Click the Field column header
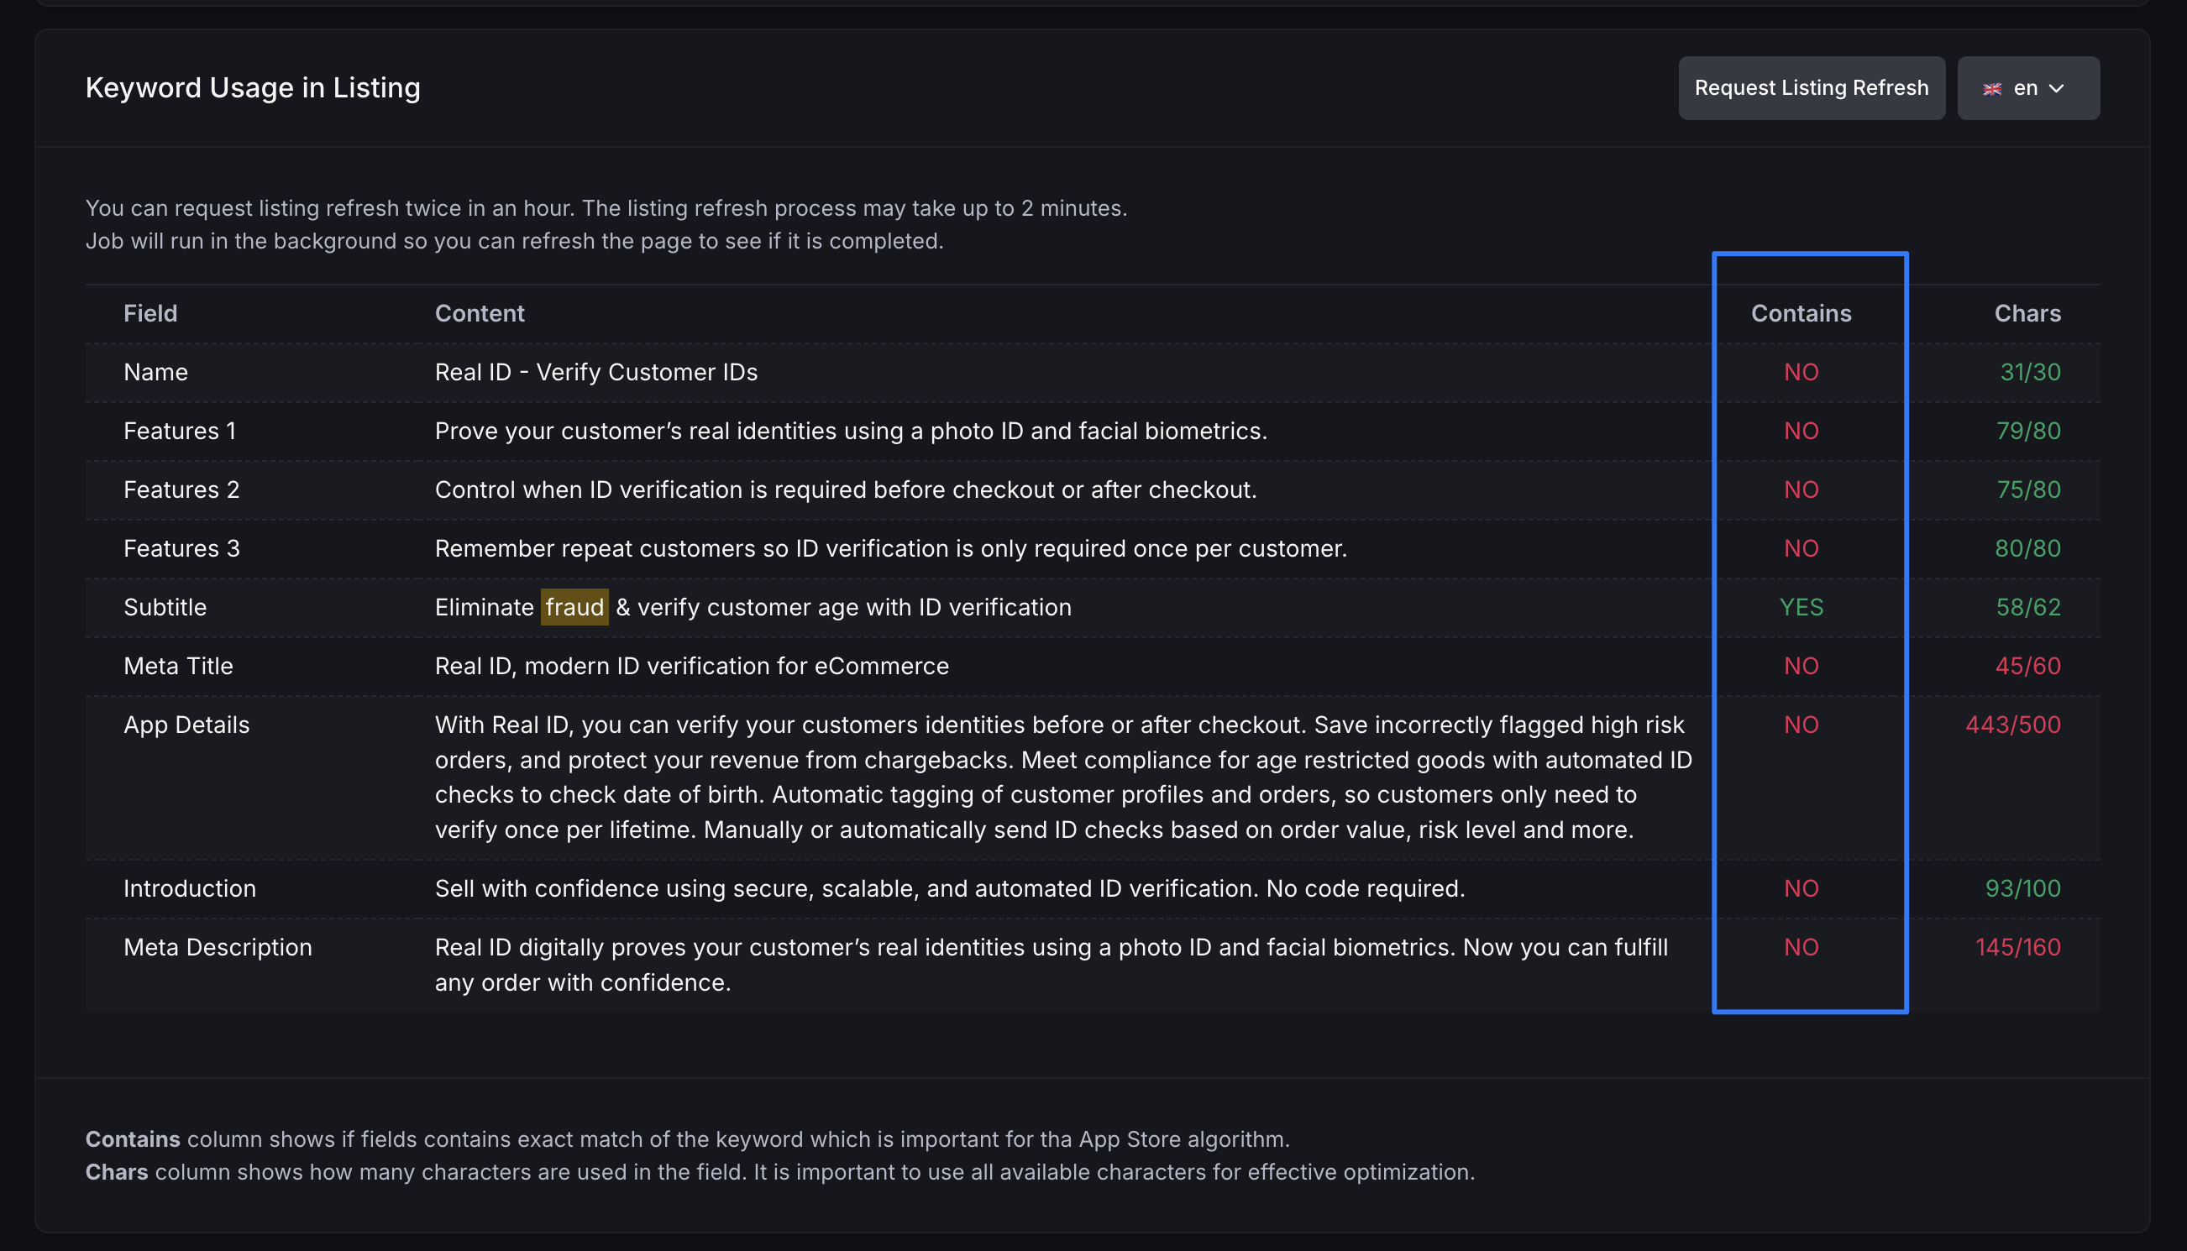 (x=150, y=312)
